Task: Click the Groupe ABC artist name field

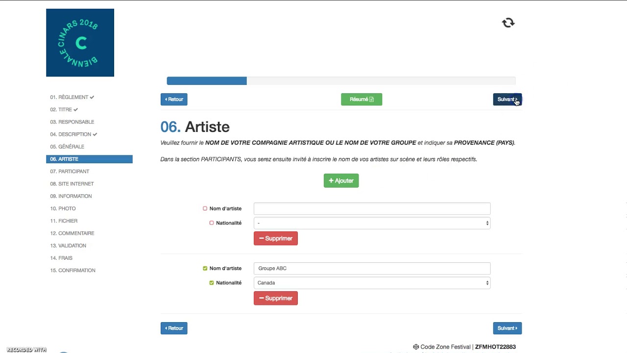Action: (372, 268)
